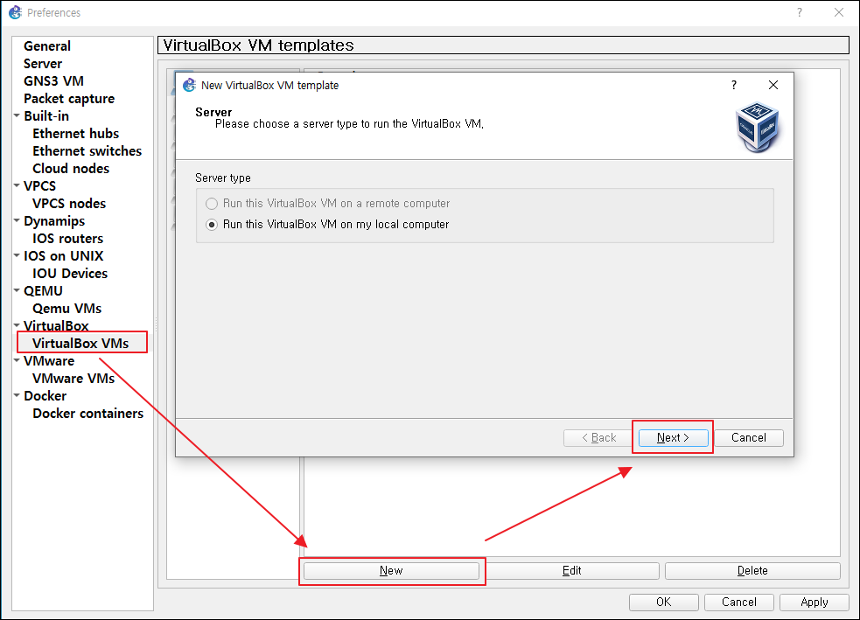This screenshot has height=620, width=860.
Task: Click the help question mark in the wizard dialog
Action: tap(734, 85)
